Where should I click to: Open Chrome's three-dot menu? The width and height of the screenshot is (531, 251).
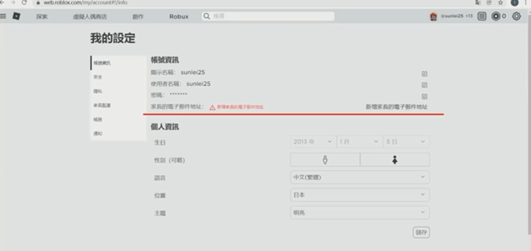[x=527, y=2]
